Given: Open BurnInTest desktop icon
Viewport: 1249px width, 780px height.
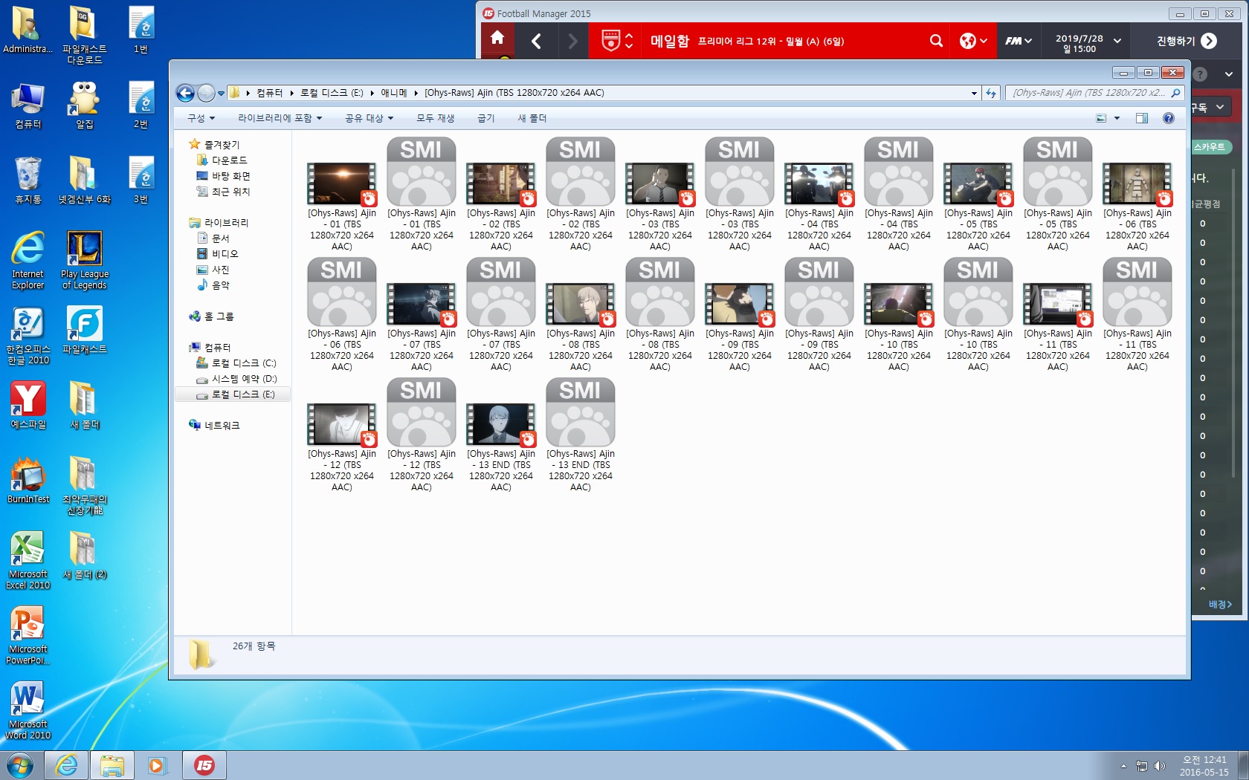Looking at the screenshot, I should tap(28, 481).
